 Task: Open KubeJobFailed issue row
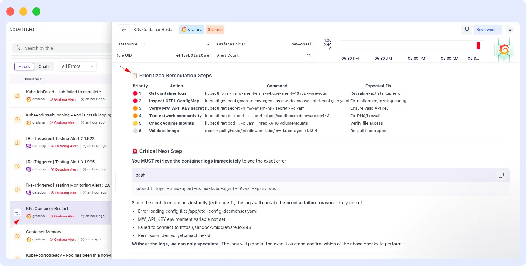tap(61, 96)
